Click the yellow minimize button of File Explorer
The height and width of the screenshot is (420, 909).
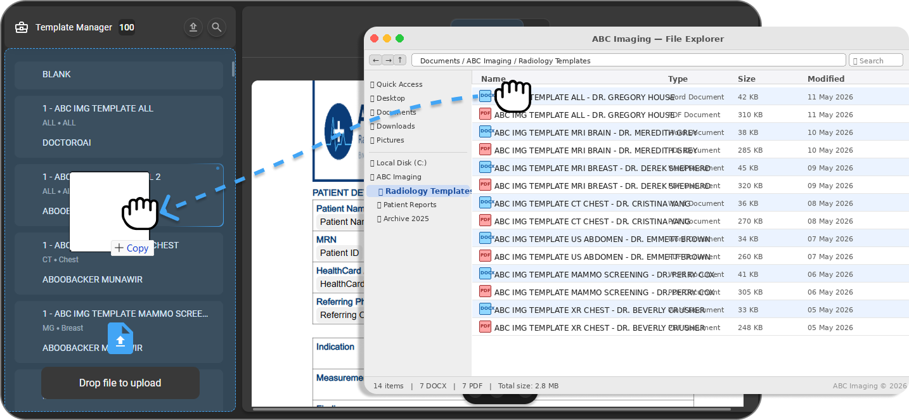coord(387,39)
